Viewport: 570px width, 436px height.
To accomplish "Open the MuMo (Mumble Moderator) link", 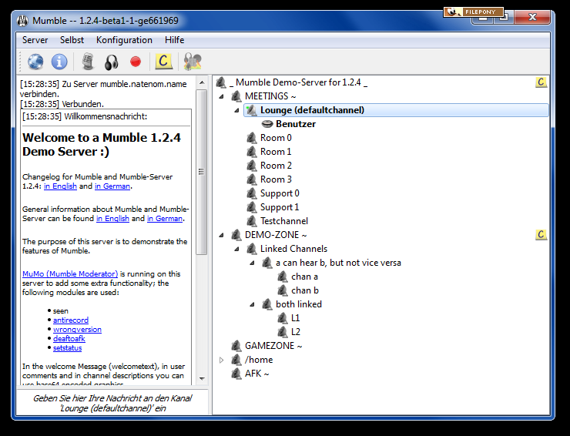I will click(x=70, y=273).
